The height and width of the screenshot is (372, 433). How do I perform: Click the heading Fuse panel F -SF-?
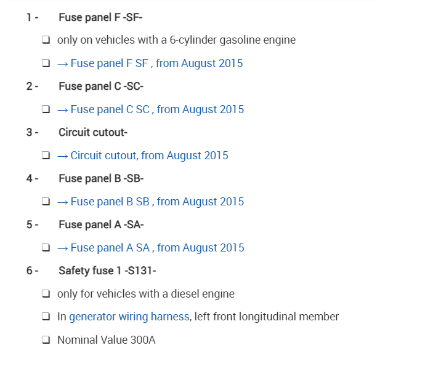100,17
